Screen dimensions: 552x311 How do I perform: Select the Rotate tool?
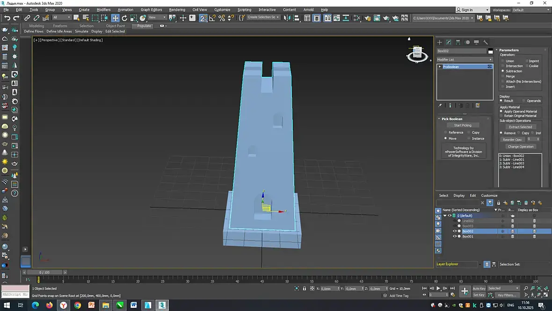click(x=124, y=18)
